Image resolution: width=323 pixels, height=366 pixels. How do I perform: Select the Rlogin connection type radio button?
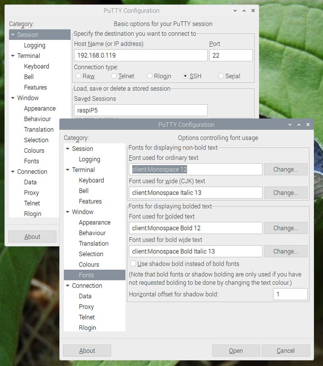[x=150, y=76]
